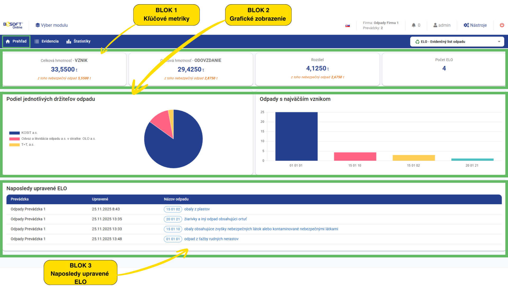This screenshot has width=508, height=286.
Task: Click the blue 01 01 01 bar
Action: pyautogui.click(x=296, y=136)
